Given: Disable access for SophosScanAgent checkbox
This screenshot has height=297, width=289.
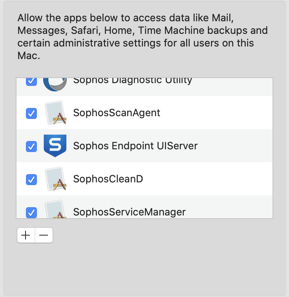Looking at the screenshot, I should [31, 113].
